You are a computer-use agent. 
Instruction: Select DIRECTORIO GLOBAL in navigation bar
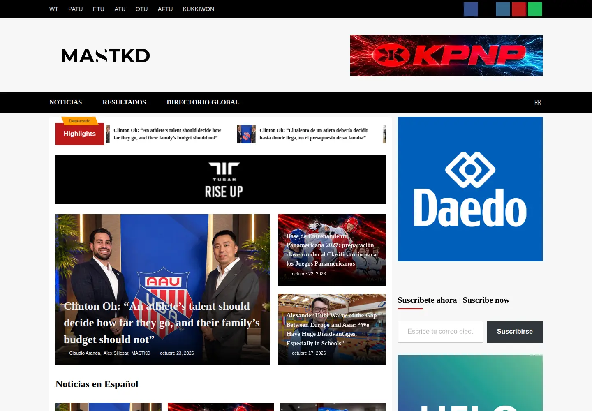coord(203,102)
